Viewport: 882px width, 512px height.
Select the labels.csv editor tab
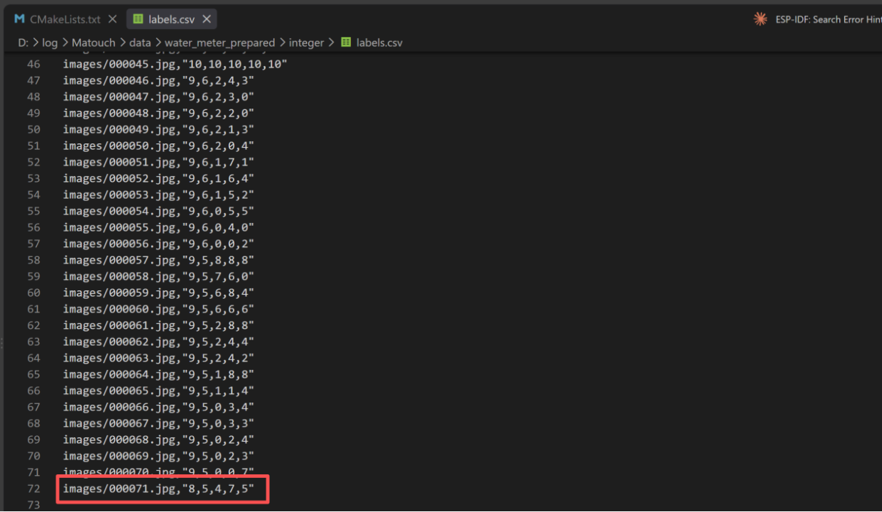pos(171,19)
